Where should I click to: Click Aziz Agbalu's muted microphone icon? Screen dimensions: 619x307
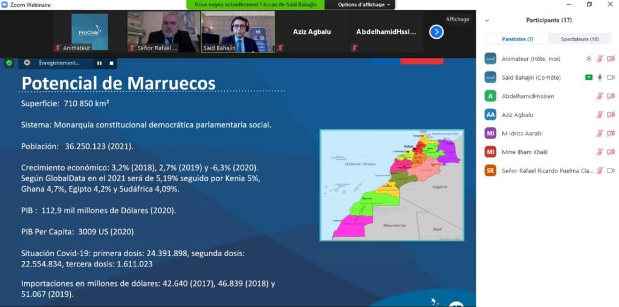(600, 115)
